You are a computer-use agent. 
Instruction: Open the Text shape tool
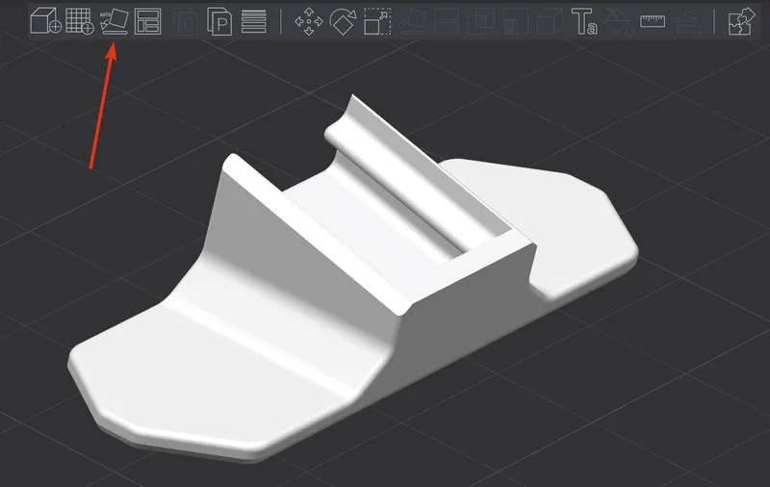tap(584, 21)
